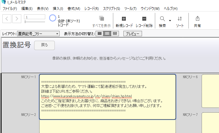Click the ご迷惑・ご不便をお掛けしますが text line

102,106
